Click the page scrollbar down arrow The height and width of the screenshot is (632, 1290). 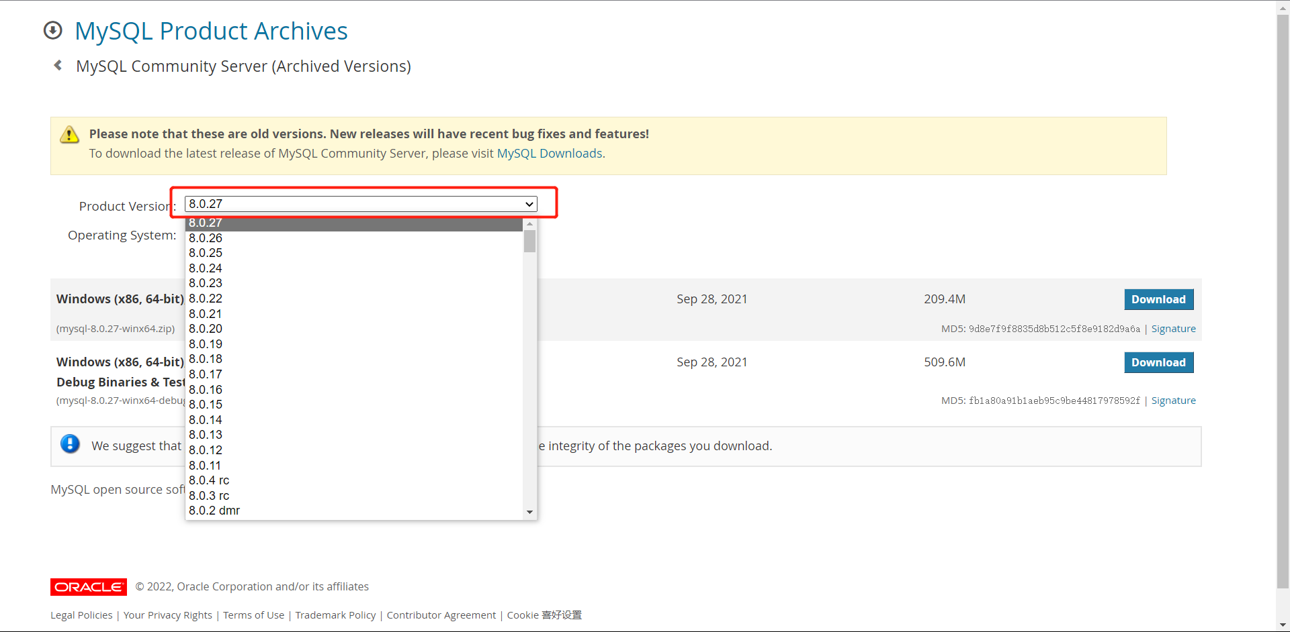pos(1283,625)
